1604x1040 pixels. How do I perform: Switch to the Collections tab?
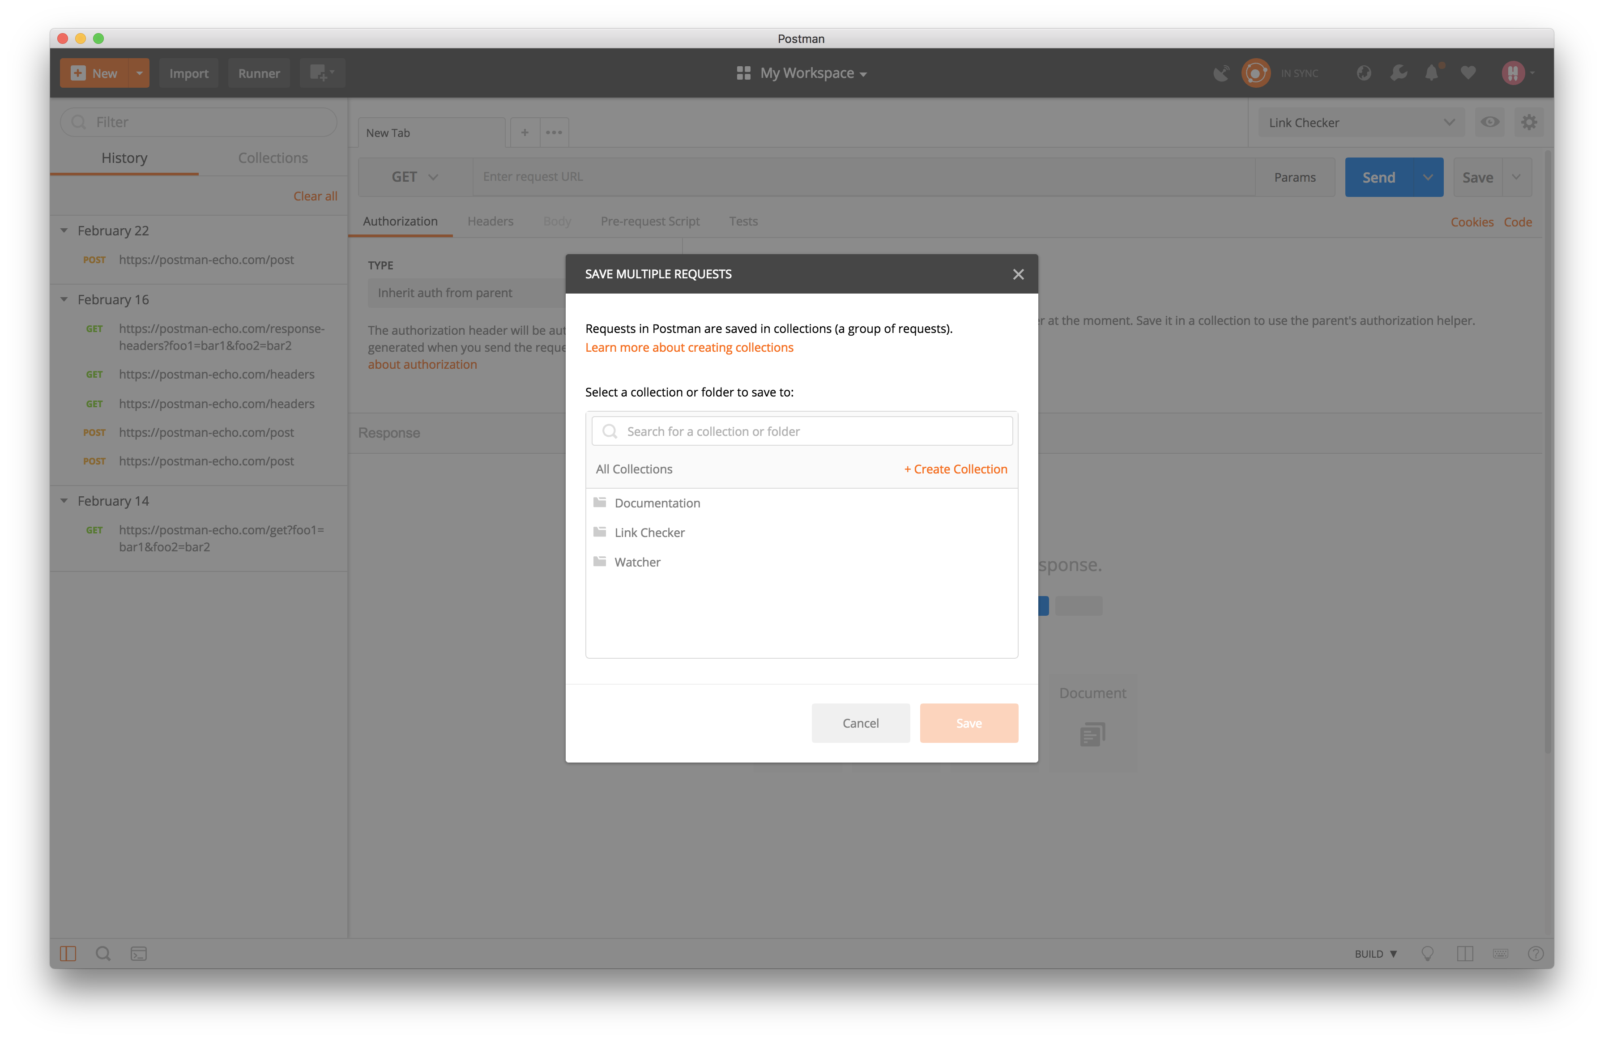(272, 158)
